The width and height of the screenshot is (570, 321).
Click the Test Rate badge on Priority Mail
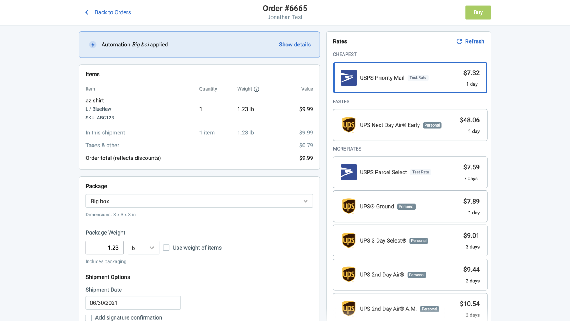(x=418, y=77)
